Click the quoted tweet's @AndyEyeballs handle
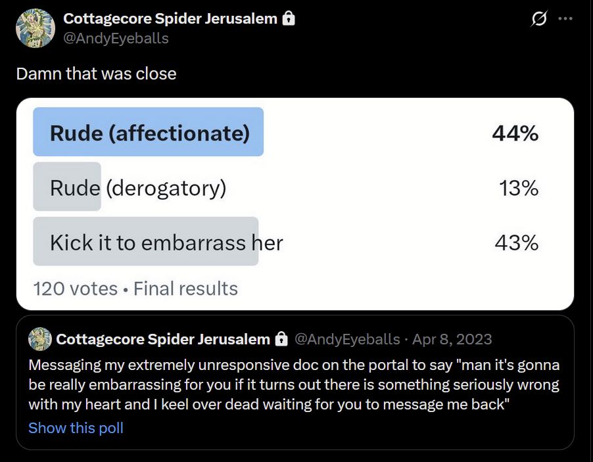593x462 pixels. tap(347, 339)
